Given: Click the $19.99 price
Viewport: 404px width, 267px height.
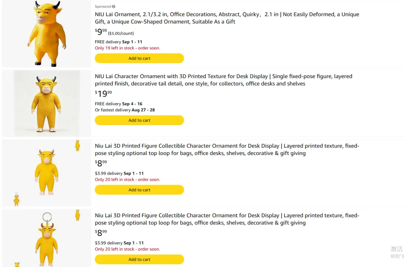Looking at the screenshot, I should point(103,94).
